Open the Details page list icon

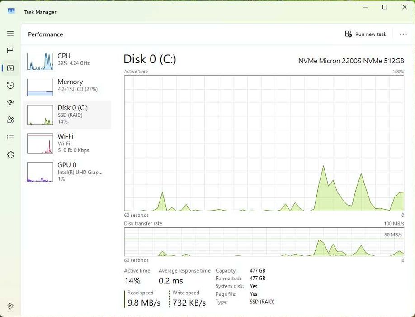[10, 137]
